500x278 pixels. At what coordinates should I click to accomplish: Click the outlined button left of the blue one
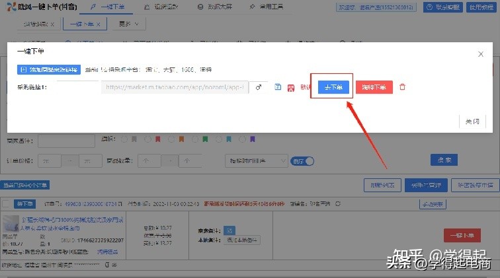tap(382, 185)
